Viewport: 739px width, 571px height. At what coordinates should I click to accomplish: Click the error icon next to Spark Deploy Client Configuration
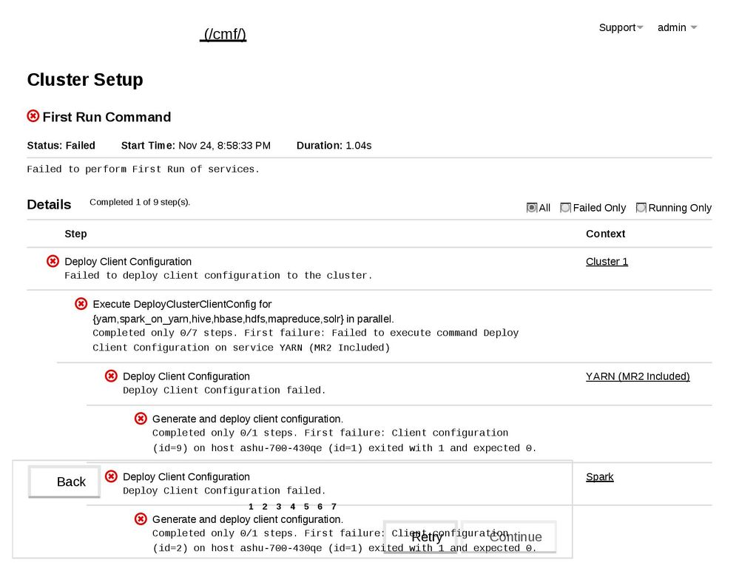pyautogui.click(x=111, y=476)
